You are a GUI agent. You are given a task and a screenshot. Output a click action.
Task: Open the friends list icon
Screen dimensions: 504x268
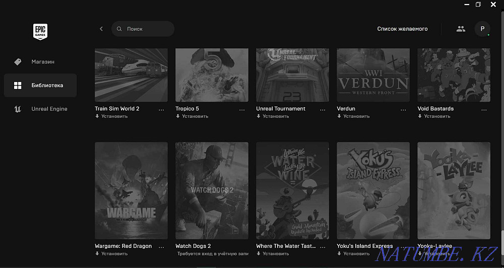coord(461,29)
